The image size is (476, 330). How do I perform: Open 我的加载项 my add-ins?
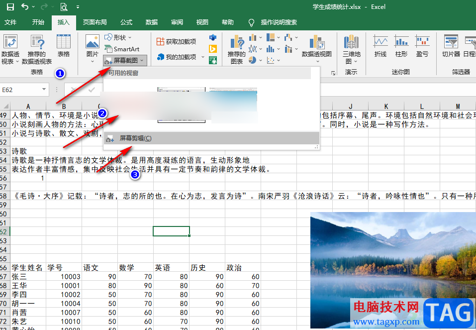(x=177, y=57)
